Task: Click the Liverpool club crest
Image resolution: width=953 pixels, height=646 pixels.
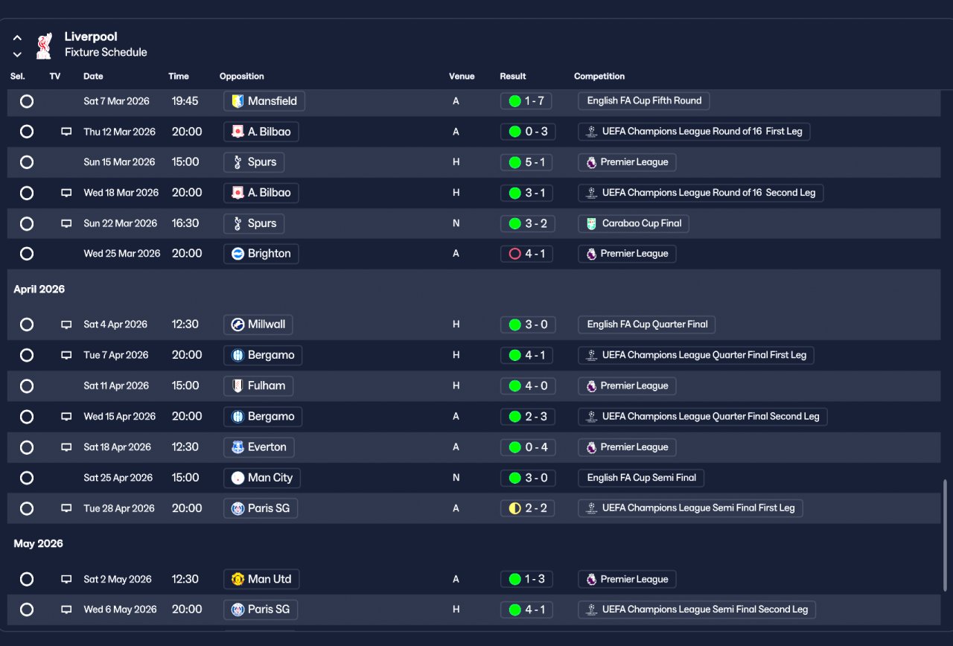Action: 45,45
